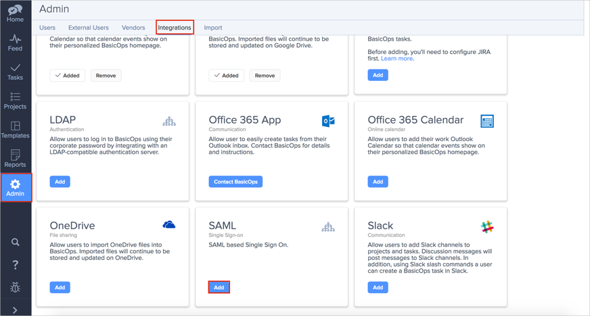Expand the sidebar with bottom chevron

pyautogui.click(x=15, y=310)
